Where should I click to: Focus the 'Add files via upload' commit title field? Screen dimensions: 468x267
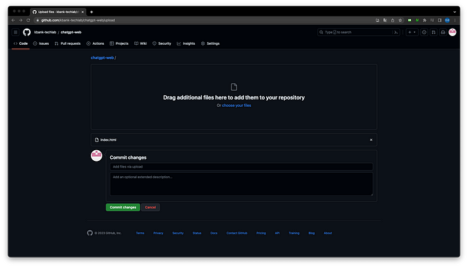coord(241,166)
